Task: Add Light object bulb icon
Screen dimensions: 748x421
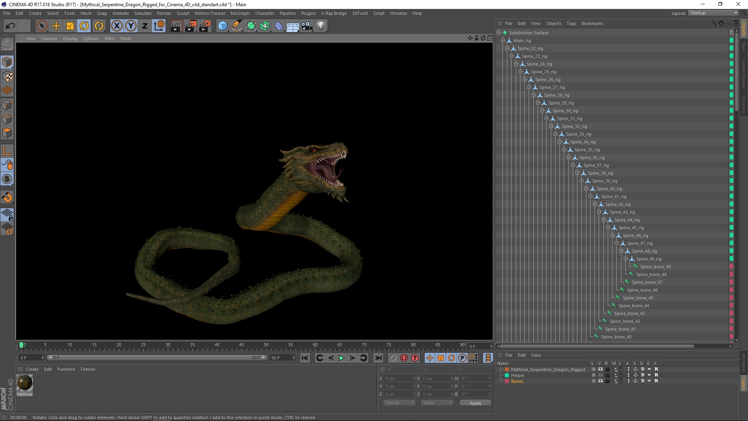Action: pos(321,26)
